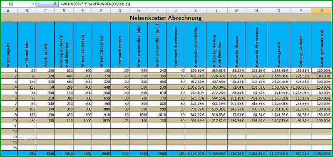
Task: Click the Warmwasserzähler (neu) header cell
Action: 157,45
